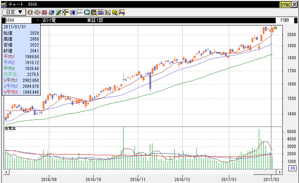The width and height of the screenshot is (299, 183).
Task: Click the SYNC button in title bar
Action: point(285,4)
